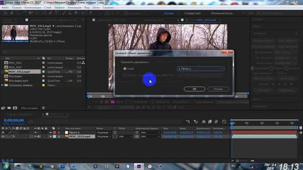Click the 8 bit color depth button
The image size is (303, 170).
pyautogui.click(x=29, y=108)
